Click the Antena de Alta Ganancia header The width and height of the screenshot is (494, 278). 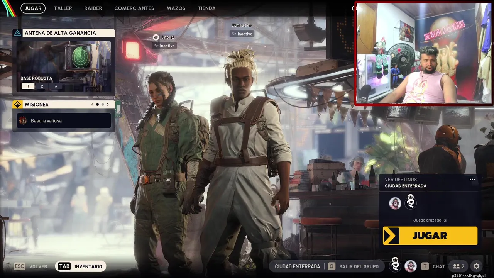(x=64, y=33)
